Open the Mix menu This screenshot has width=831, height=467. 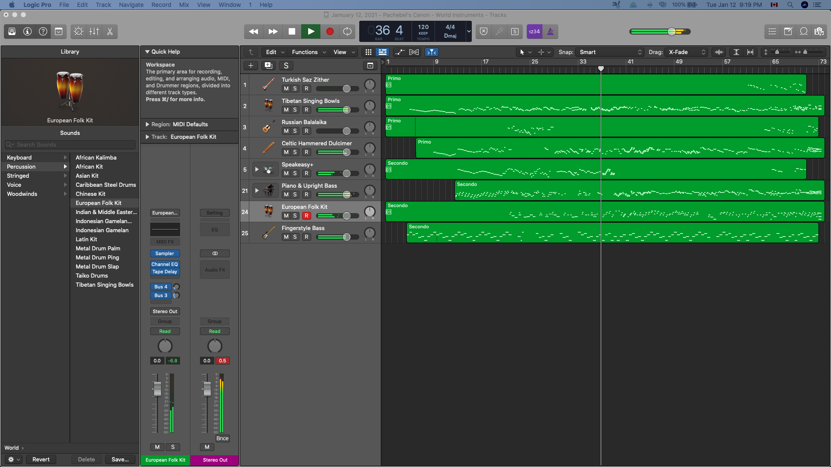tap(184, 5)
